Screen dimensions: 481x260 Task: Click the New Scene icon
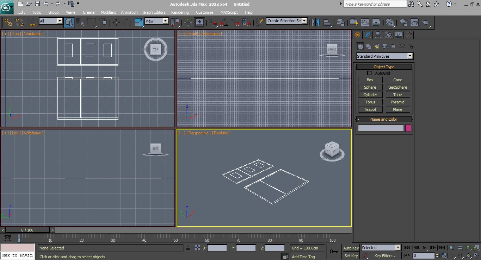click(x=20, y=4)
